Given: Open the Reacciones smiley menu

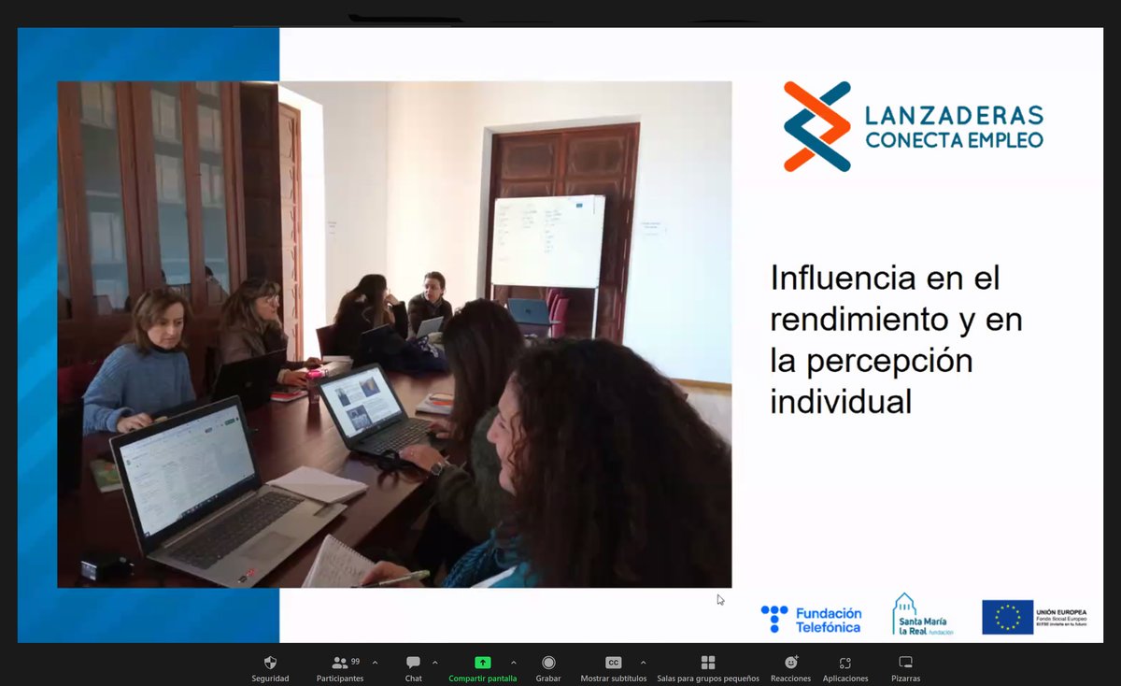Looking at the screenshot, I should coord(790,667).
